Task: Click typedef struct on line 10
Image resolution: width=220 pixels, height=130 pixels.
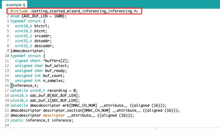Action: [28, 56]
